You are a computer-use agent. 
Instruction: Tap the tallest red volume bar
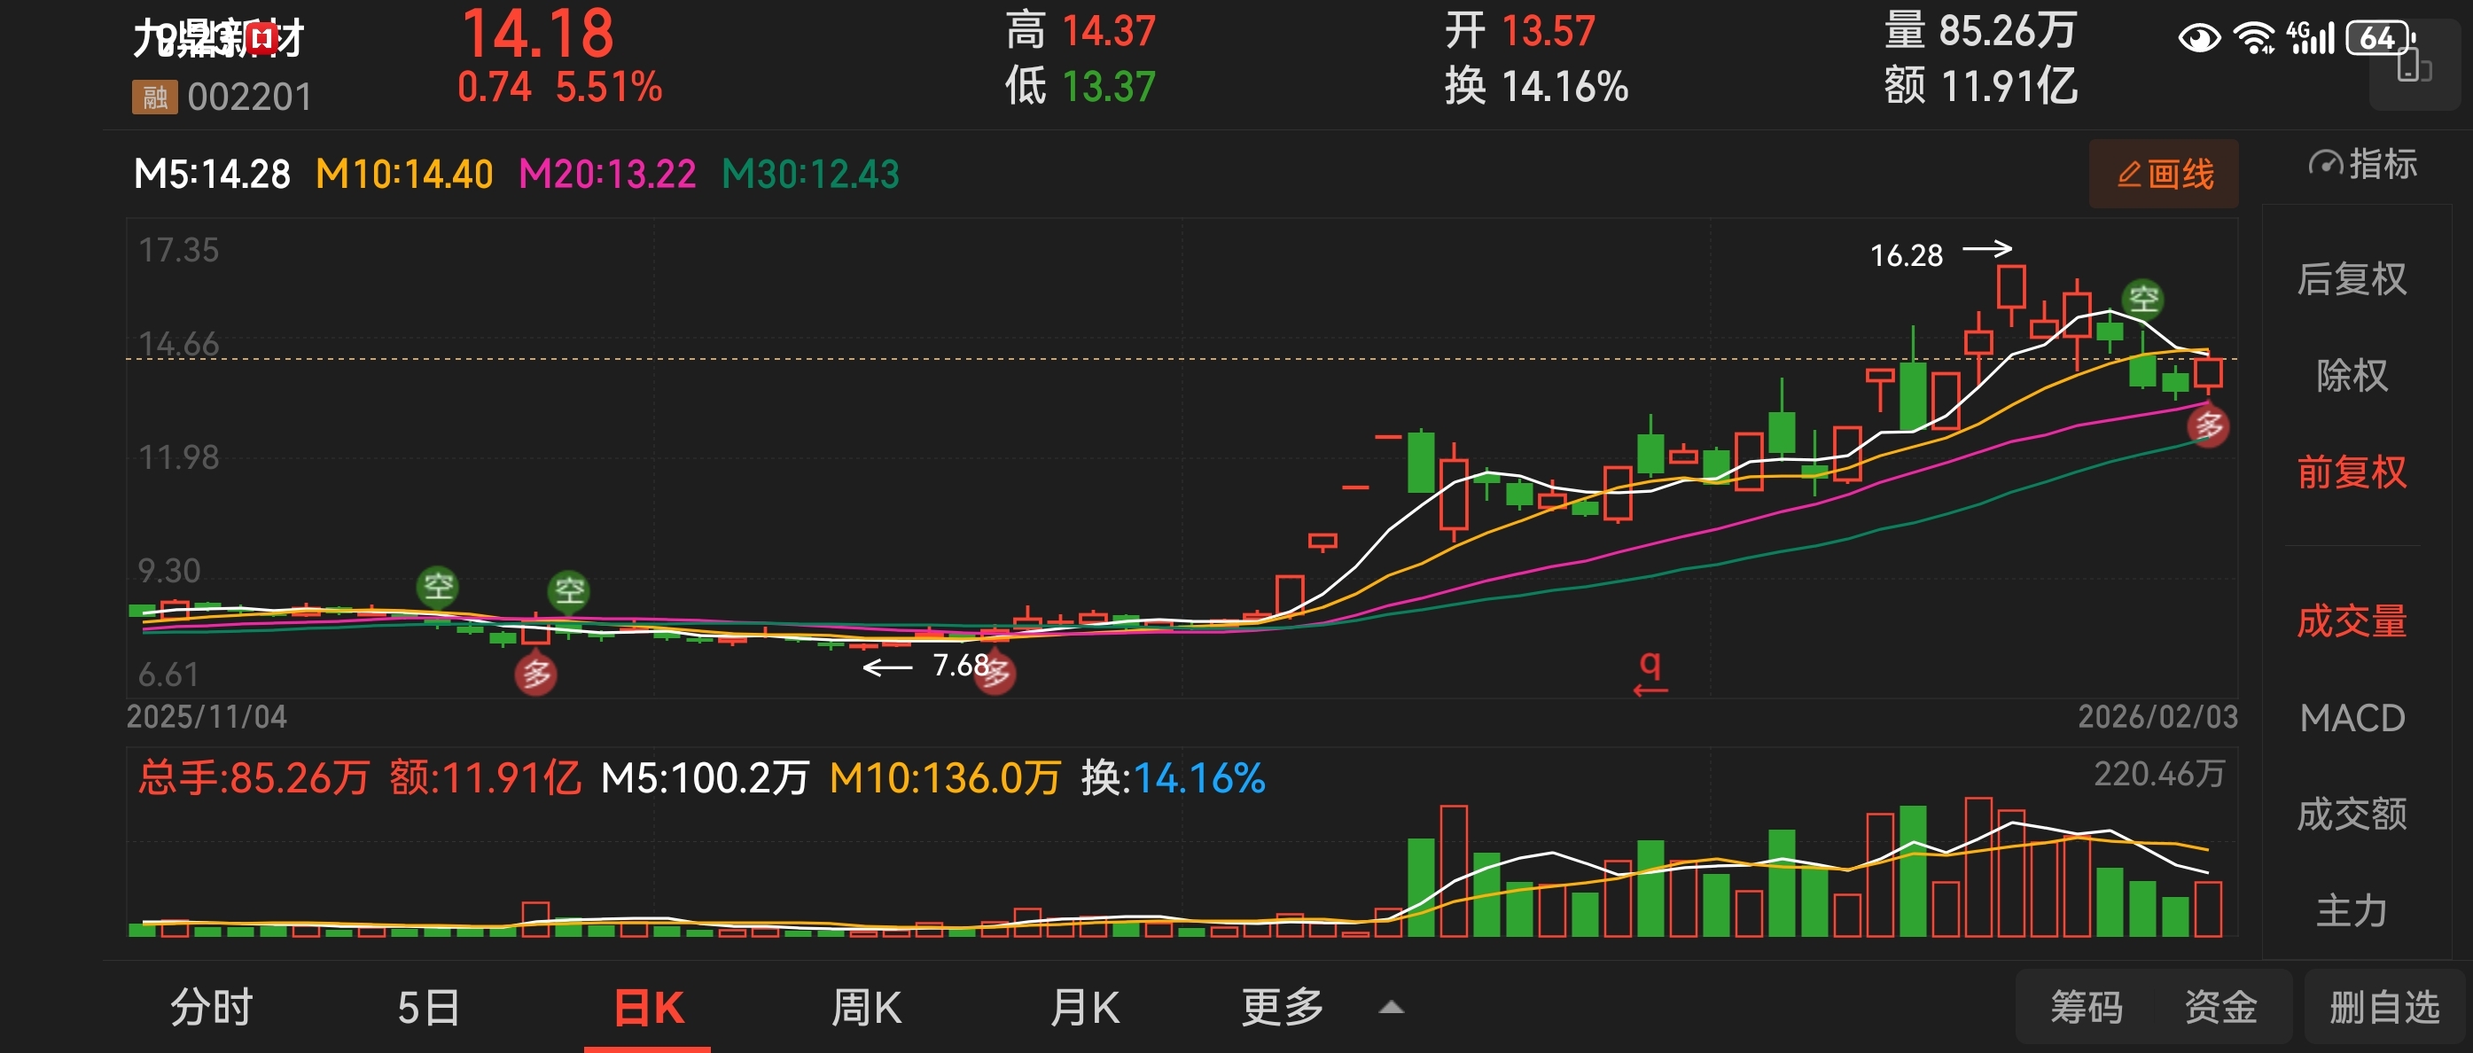(1978, 866)
